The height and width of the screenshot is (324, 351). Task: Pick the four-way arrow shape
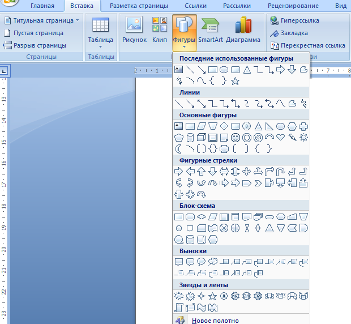click(247, 172)
